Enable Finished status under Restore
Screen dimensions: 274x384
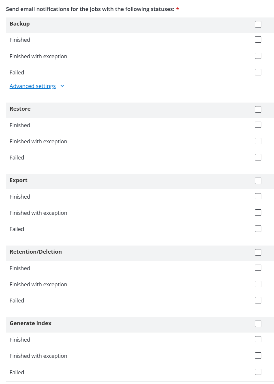pyautogui.click(x=258, y=125)
